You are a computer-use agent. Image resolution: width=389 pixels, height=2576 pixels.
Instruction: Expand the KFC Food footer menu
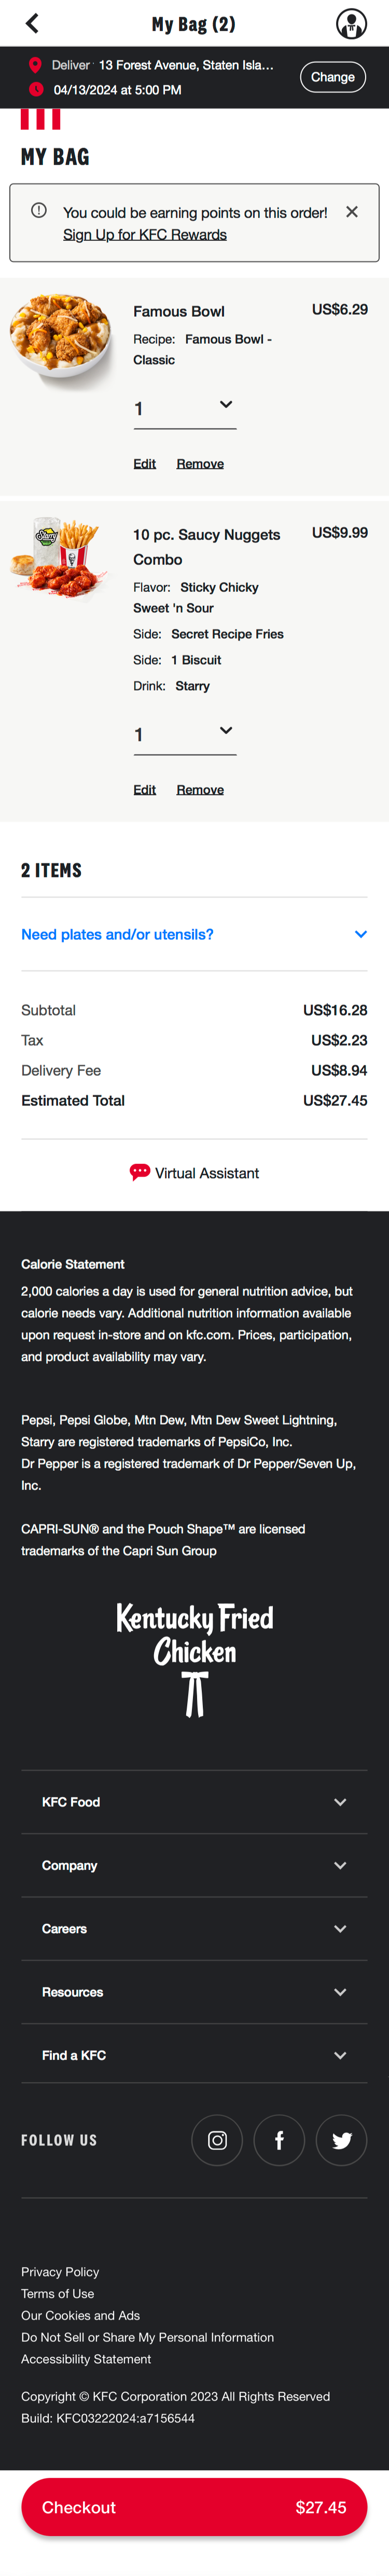coord(194,1802)
